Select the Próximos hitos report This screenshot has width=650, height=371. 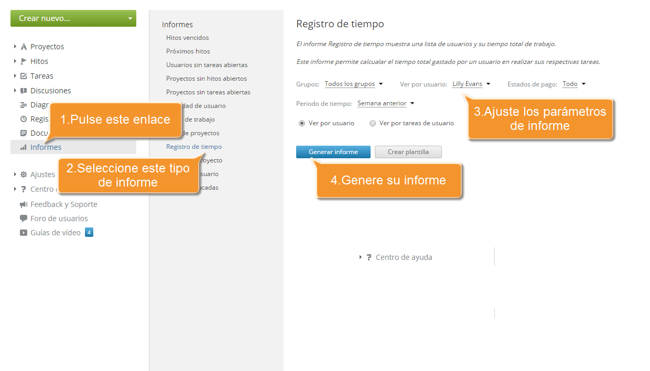click(x=188, y=51)
